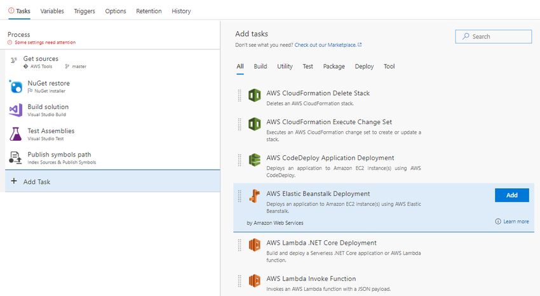The image size is (540, 296).
Task: Filter tasks by Tool category
Action: tap(389, 67)
